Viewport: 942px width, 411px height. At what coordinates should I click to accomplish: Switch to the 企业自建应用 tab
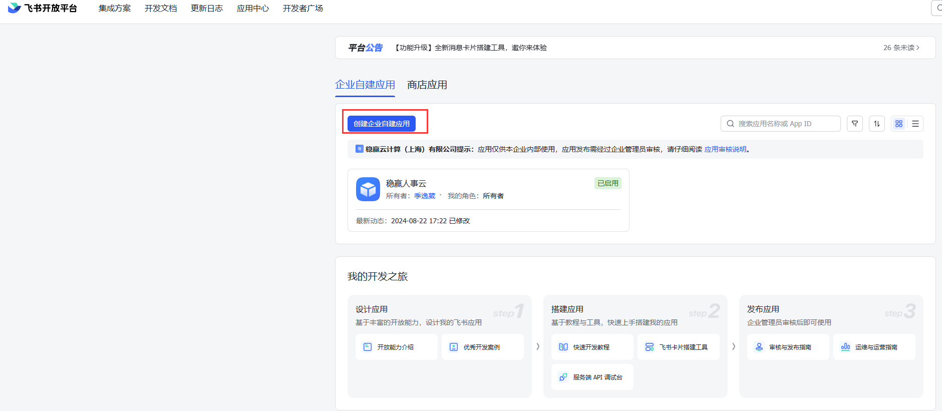click(365, 85)
